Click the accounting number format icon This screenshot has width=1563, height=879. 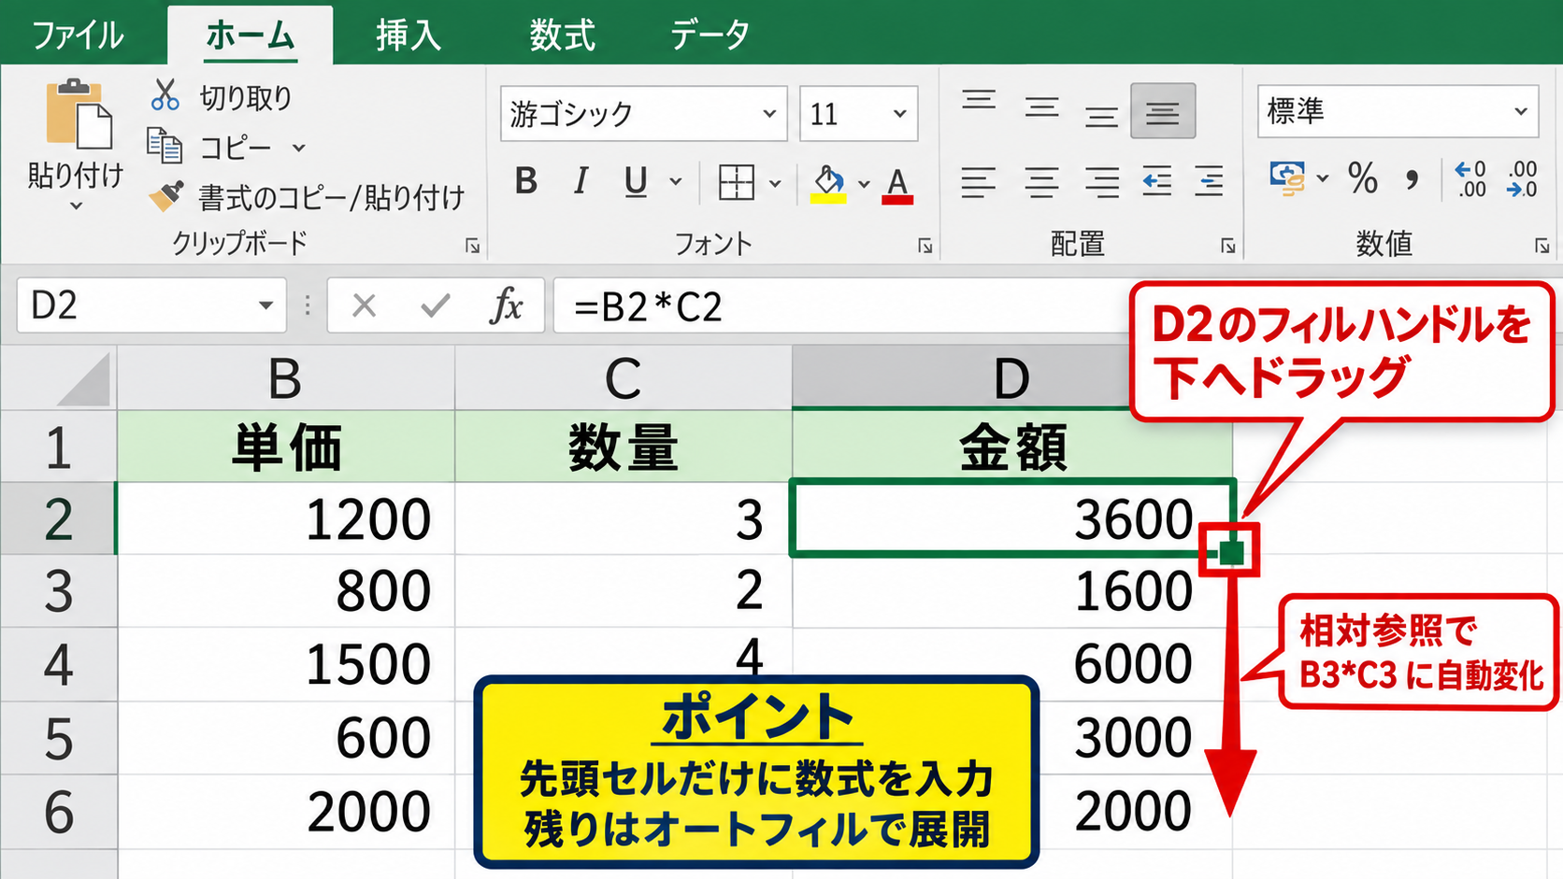pyautogui.click(x=1287, y=177)
